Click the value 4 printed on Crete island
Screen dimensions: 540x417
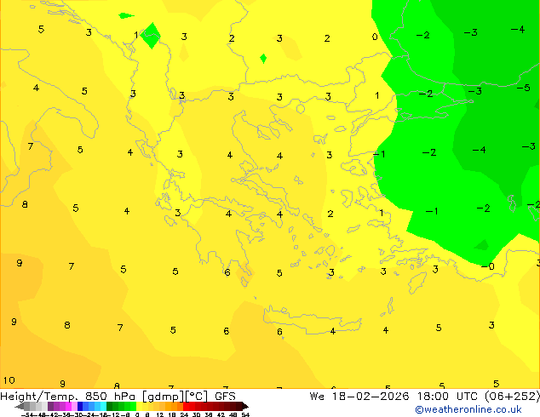(x=333, y=331)
